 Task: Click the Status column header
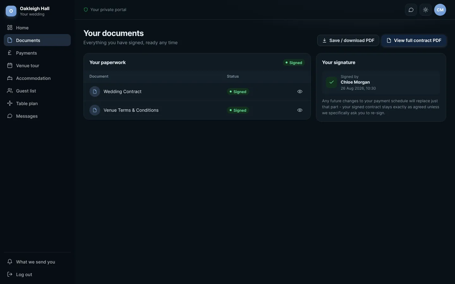pyautogui.click(x=233, y=76)
